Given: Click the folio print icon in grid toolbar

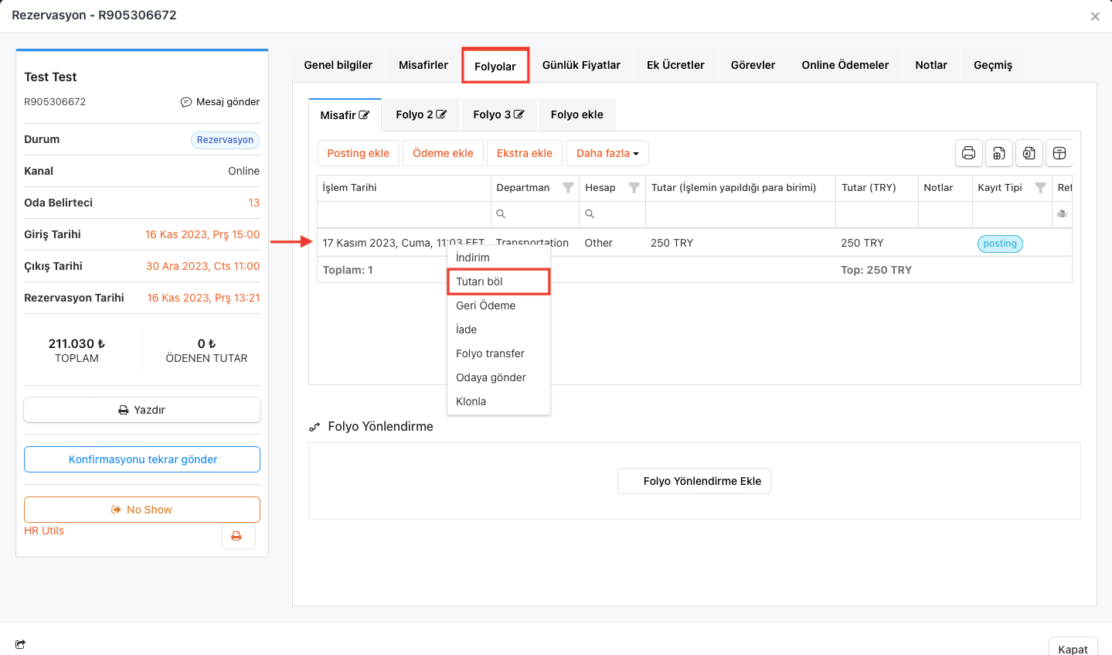Looking at the screenshot, I should (968, 153).
